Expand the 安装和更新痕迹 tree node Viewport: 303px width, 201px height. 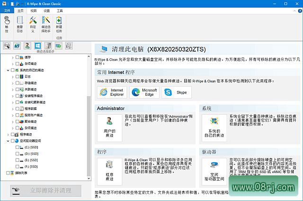(x=13, y=102)
